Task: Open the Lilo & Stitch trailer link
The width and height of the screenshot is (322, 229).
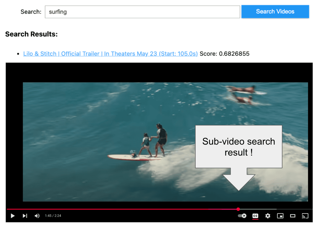Action: tap(110, 54)
